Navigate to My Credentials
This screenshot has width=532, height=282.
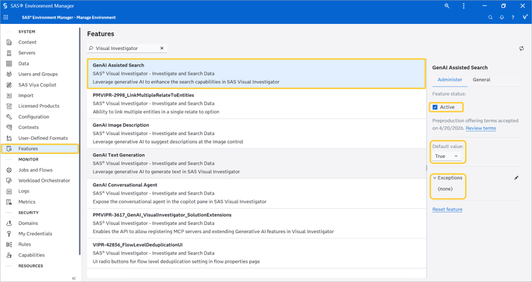tap(35, 234)
